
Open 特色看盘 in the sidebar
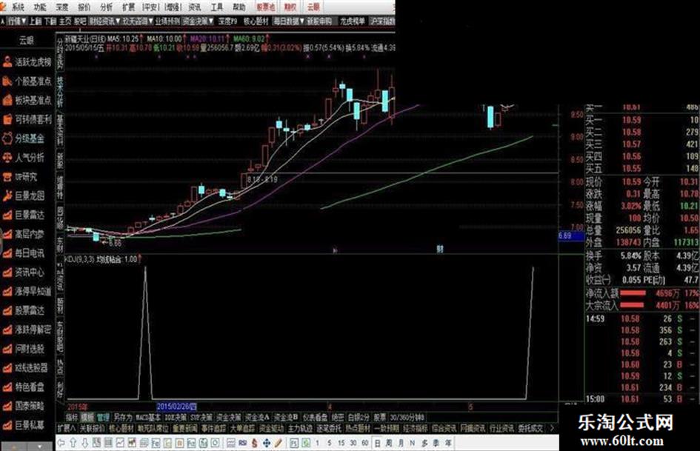(x=23, y=387)
